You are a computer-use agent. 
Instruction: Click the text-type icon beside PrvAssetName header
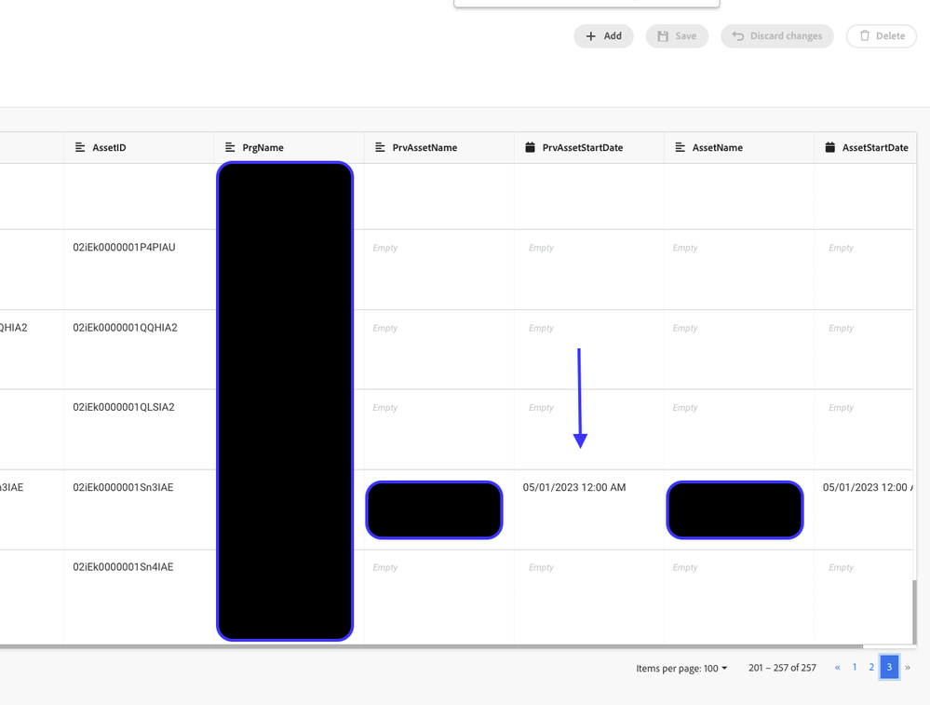(380, 147)
